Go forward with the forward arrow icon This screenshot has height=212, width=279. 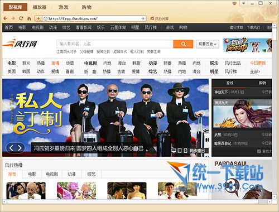[13, 18]
